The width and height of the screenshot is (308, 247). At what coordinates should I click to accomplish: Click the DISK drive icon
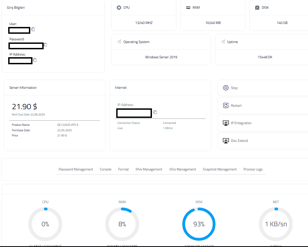[x=257, y=8]
